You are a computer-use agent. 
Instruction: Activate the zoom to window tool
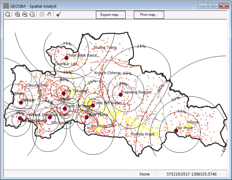point(32,14)
